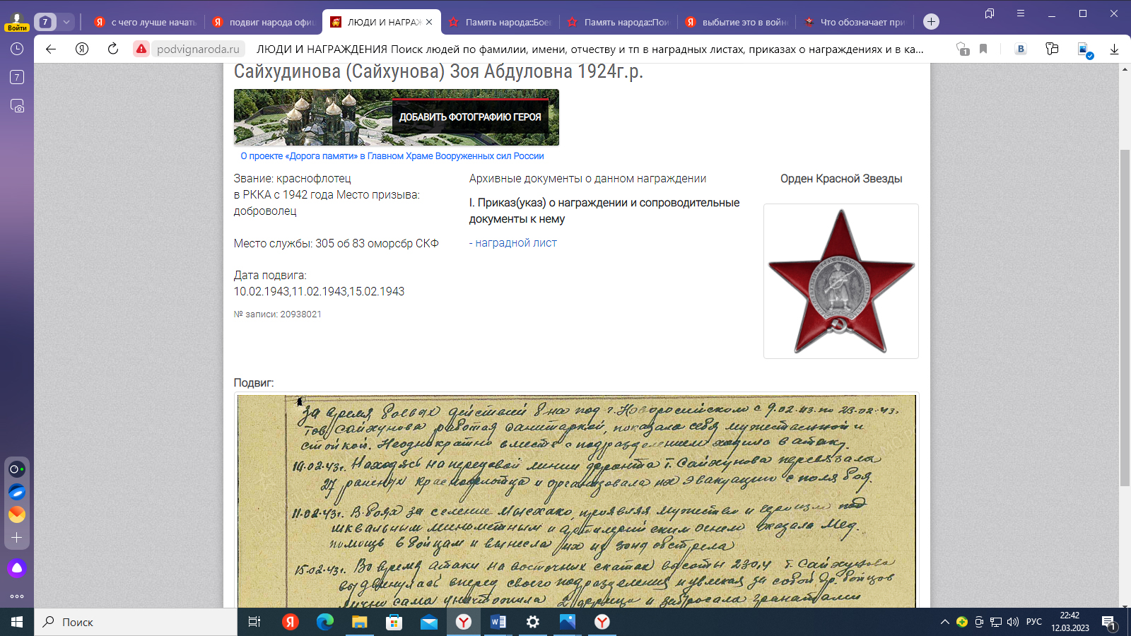This screenshot has height=636, width=1131.
Task: Open the browser hamburger menu
Action: pos(1021,13)
